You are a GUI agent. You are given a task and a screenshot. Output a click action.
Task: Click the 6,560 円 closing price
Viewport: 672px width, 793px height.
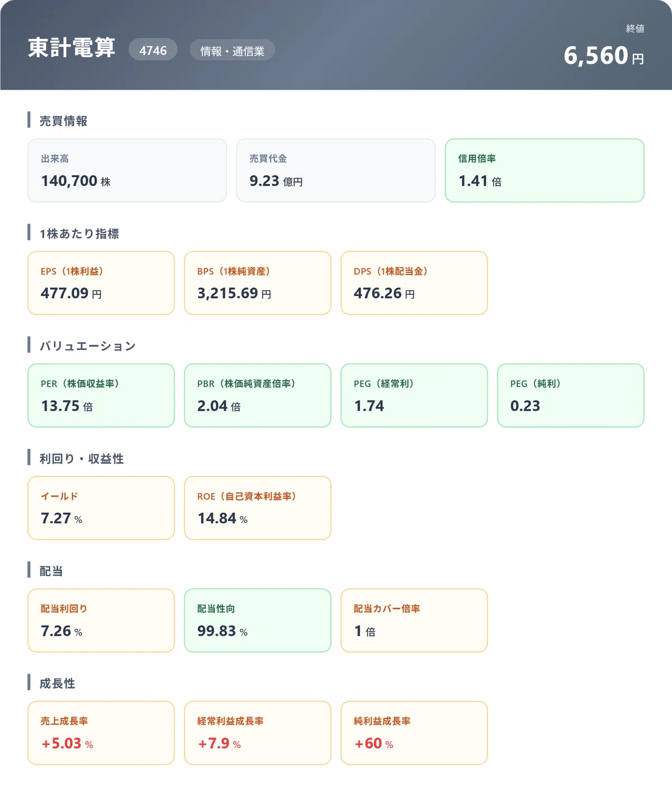click(x=604, y=55)
